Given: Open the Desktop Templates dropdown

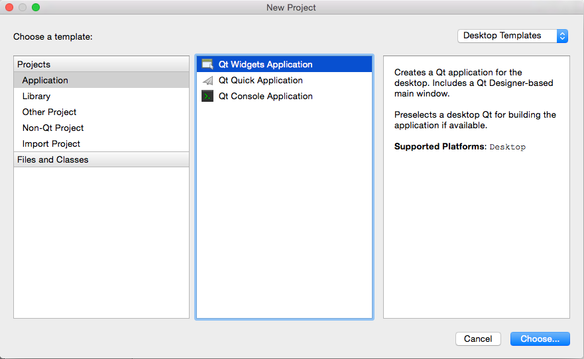Looking at the screenshot, I should pyautogui.click(x=512, y=36).
